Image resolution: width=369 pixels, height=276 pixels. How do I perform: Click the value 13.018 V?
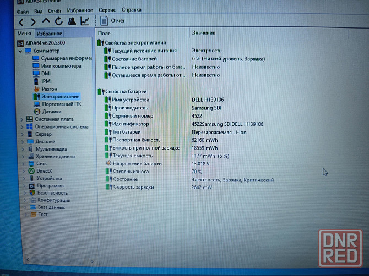pyautogui.click(x=200, y=164)
